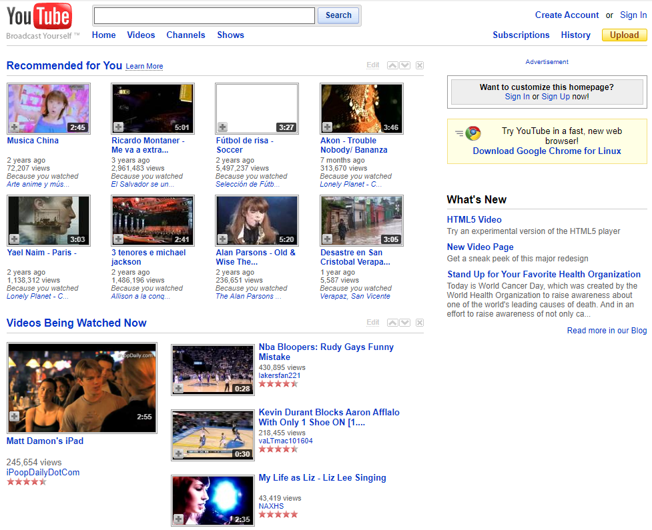Viewport: 652px width, 530px height.
Task: Click 'Selección de Fútb...' watched link
Action: (x=248, y=184)
